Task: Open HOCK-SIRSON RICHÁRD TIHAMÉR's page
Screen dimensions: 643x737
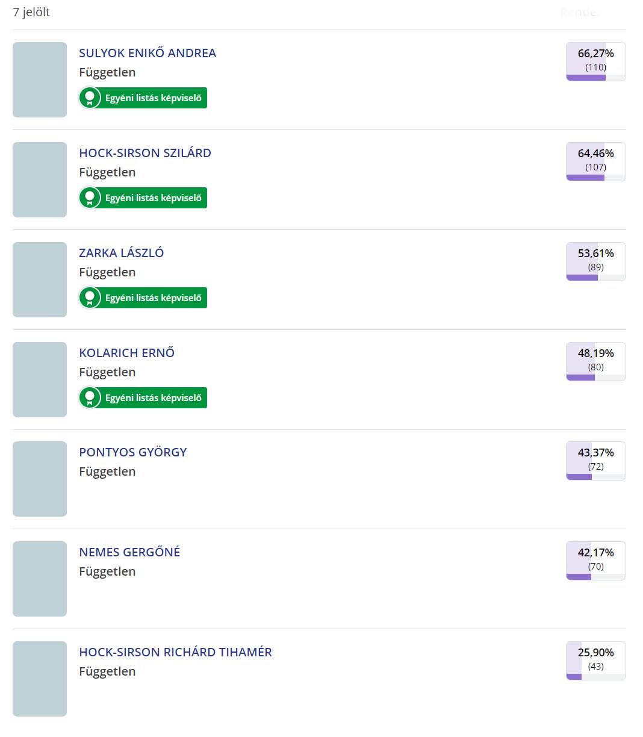Action: 175,652
